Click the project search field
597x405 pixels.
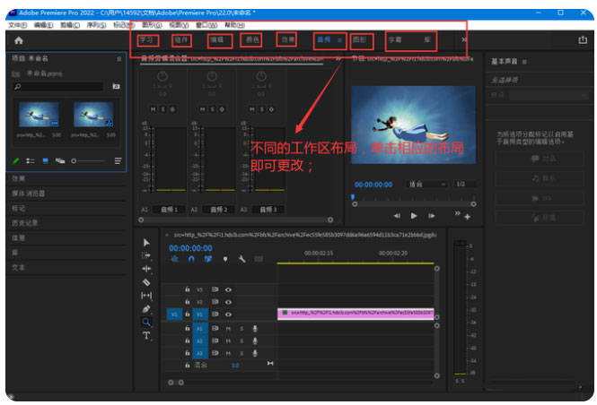[57, 87]
